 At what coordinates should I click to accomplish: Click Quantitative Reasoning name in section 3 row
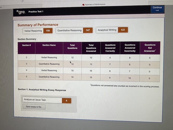pos(49,64)
